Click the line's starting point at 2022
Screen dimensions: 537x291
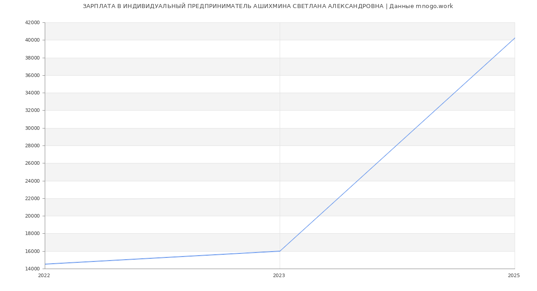point(45,264)
